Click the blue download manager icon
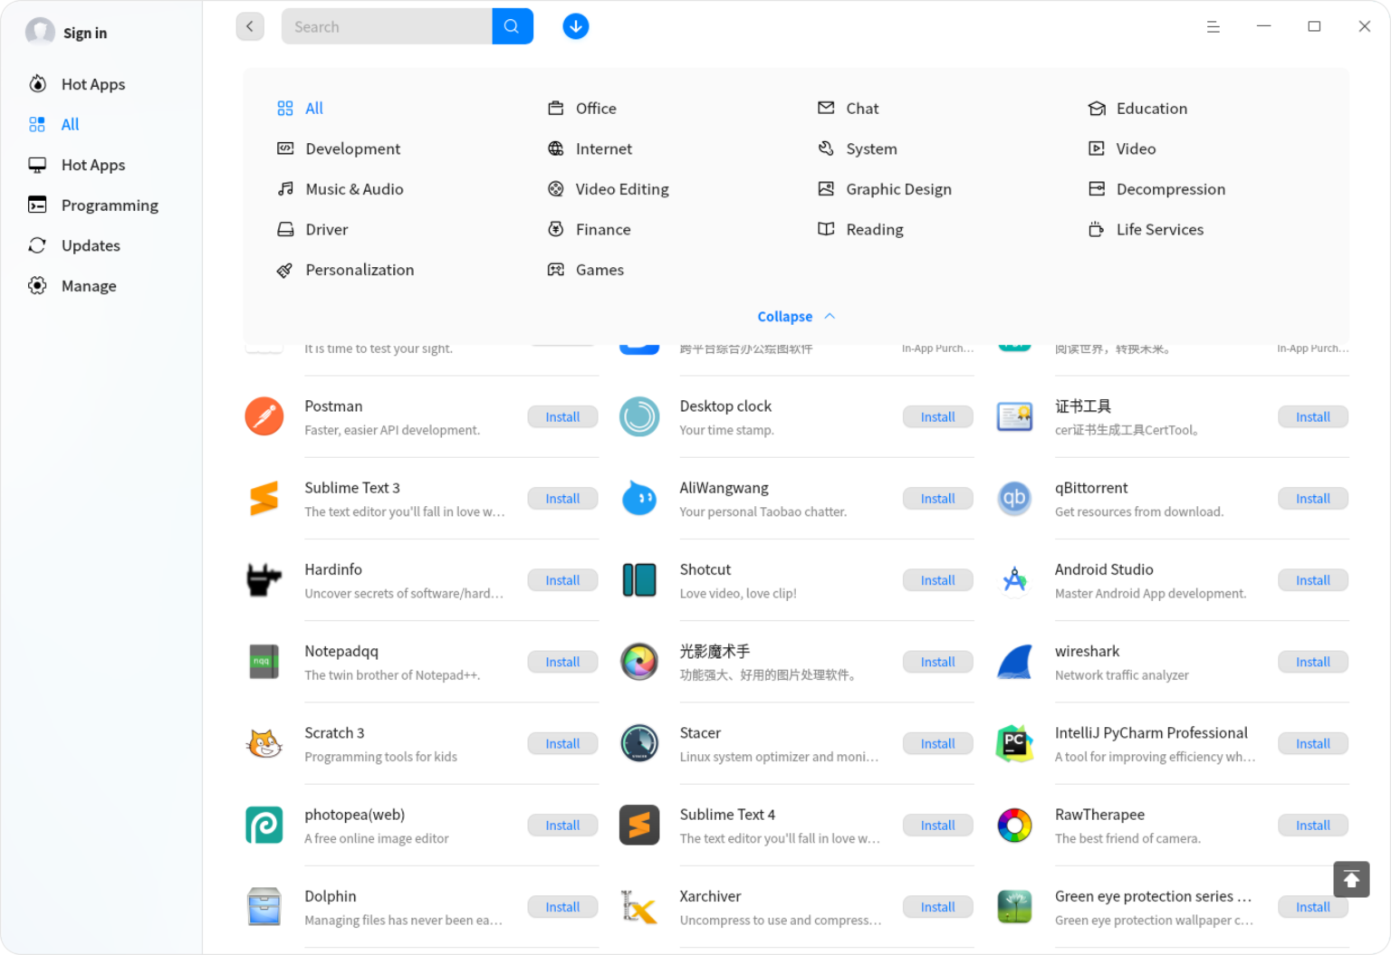The height and width of the screenshot is (955, 1391). [576, 26]
